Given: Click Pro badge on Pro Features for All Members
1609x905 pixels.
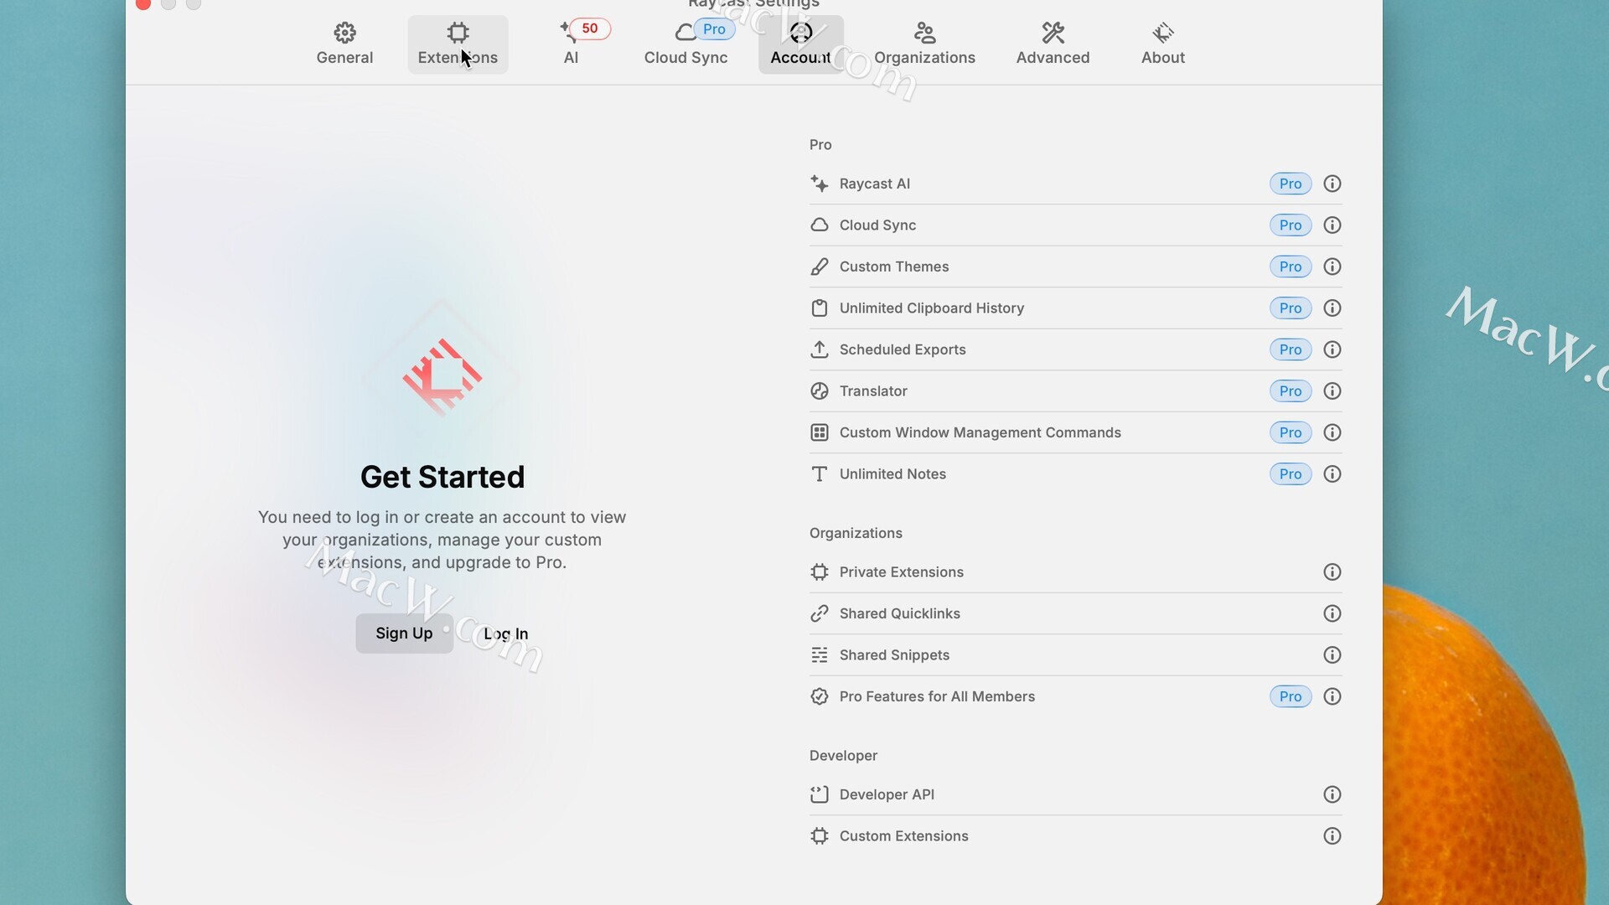Looking at the screenshot, I should click(1291, 696).
